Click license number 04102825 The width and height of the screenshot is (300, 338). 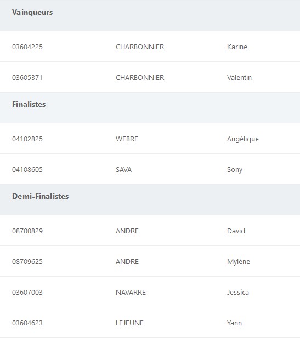(27, 139)
